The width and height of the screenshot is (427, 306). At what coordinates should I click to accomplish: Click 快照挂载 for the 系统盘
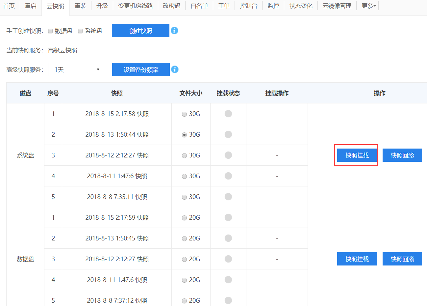357,155
